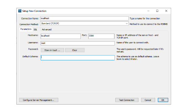Minimize the Setup New Connection dialog
The width and height of the screenshot is (180, 110).
point(148,11)
